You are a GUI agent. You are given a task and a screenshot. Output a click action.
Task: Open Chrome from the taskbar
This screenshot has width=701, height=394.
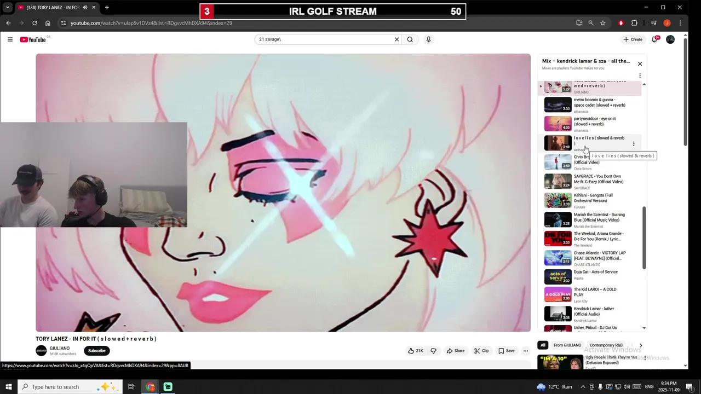[150, 387]
